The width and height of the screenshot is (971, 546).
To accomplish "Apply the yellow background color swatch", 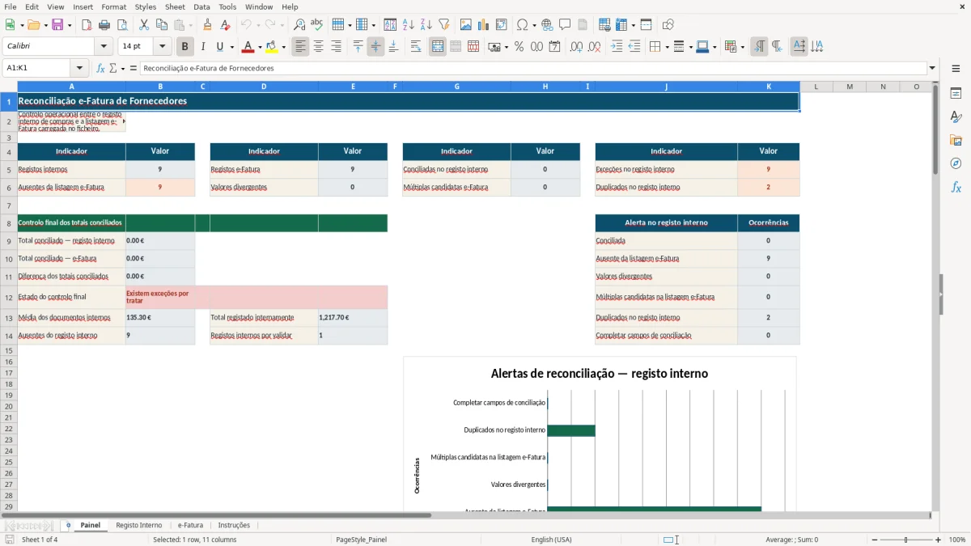I will [271, 47].
